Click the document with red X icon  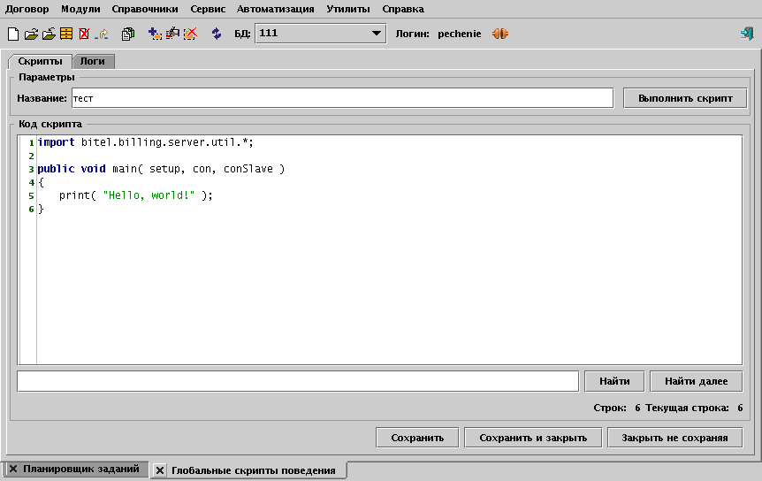84,34
